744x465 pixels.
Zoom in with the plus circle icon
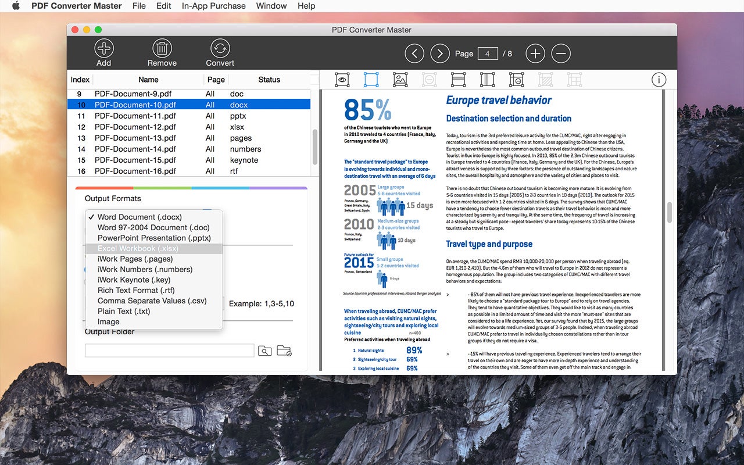pos(535,53)
